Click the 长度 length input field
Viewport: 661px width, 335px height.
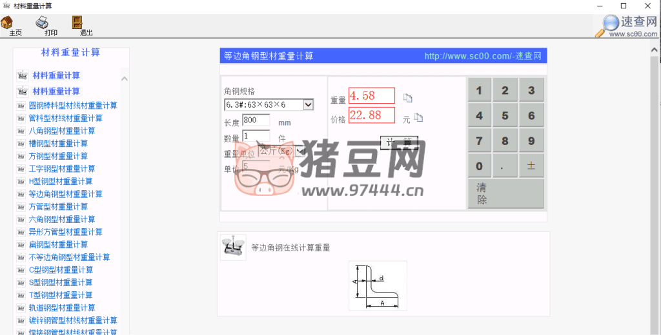pyautogui.click(x=256, y=120)
